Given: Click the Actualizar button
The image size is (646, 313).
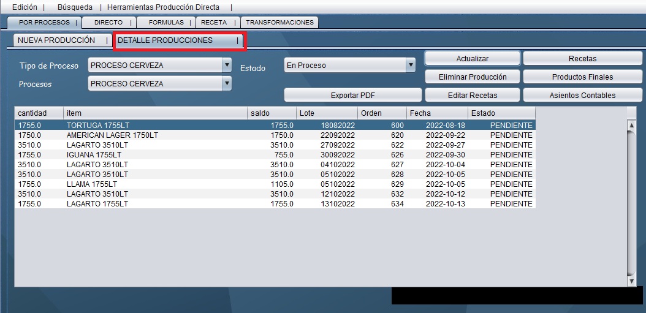Looking at the screenshot, I should click(472, 59).
